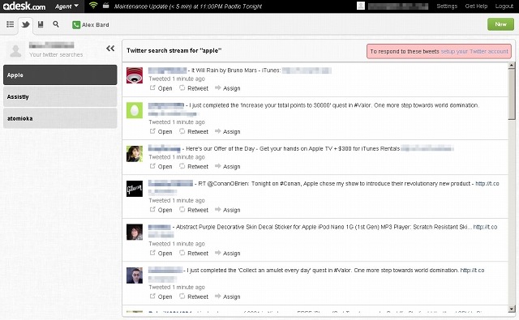Screen dimensions: 519x320
Task: Open Get Help link
Action: click(x=476, y=6)
